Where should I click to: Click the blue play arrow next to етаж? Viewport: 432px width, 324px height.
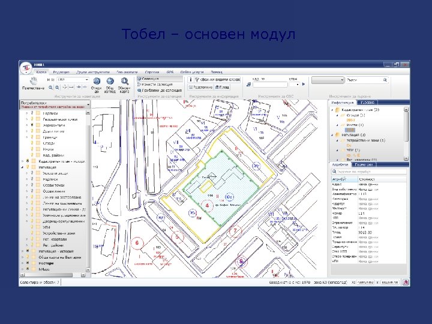pos(304,85)
